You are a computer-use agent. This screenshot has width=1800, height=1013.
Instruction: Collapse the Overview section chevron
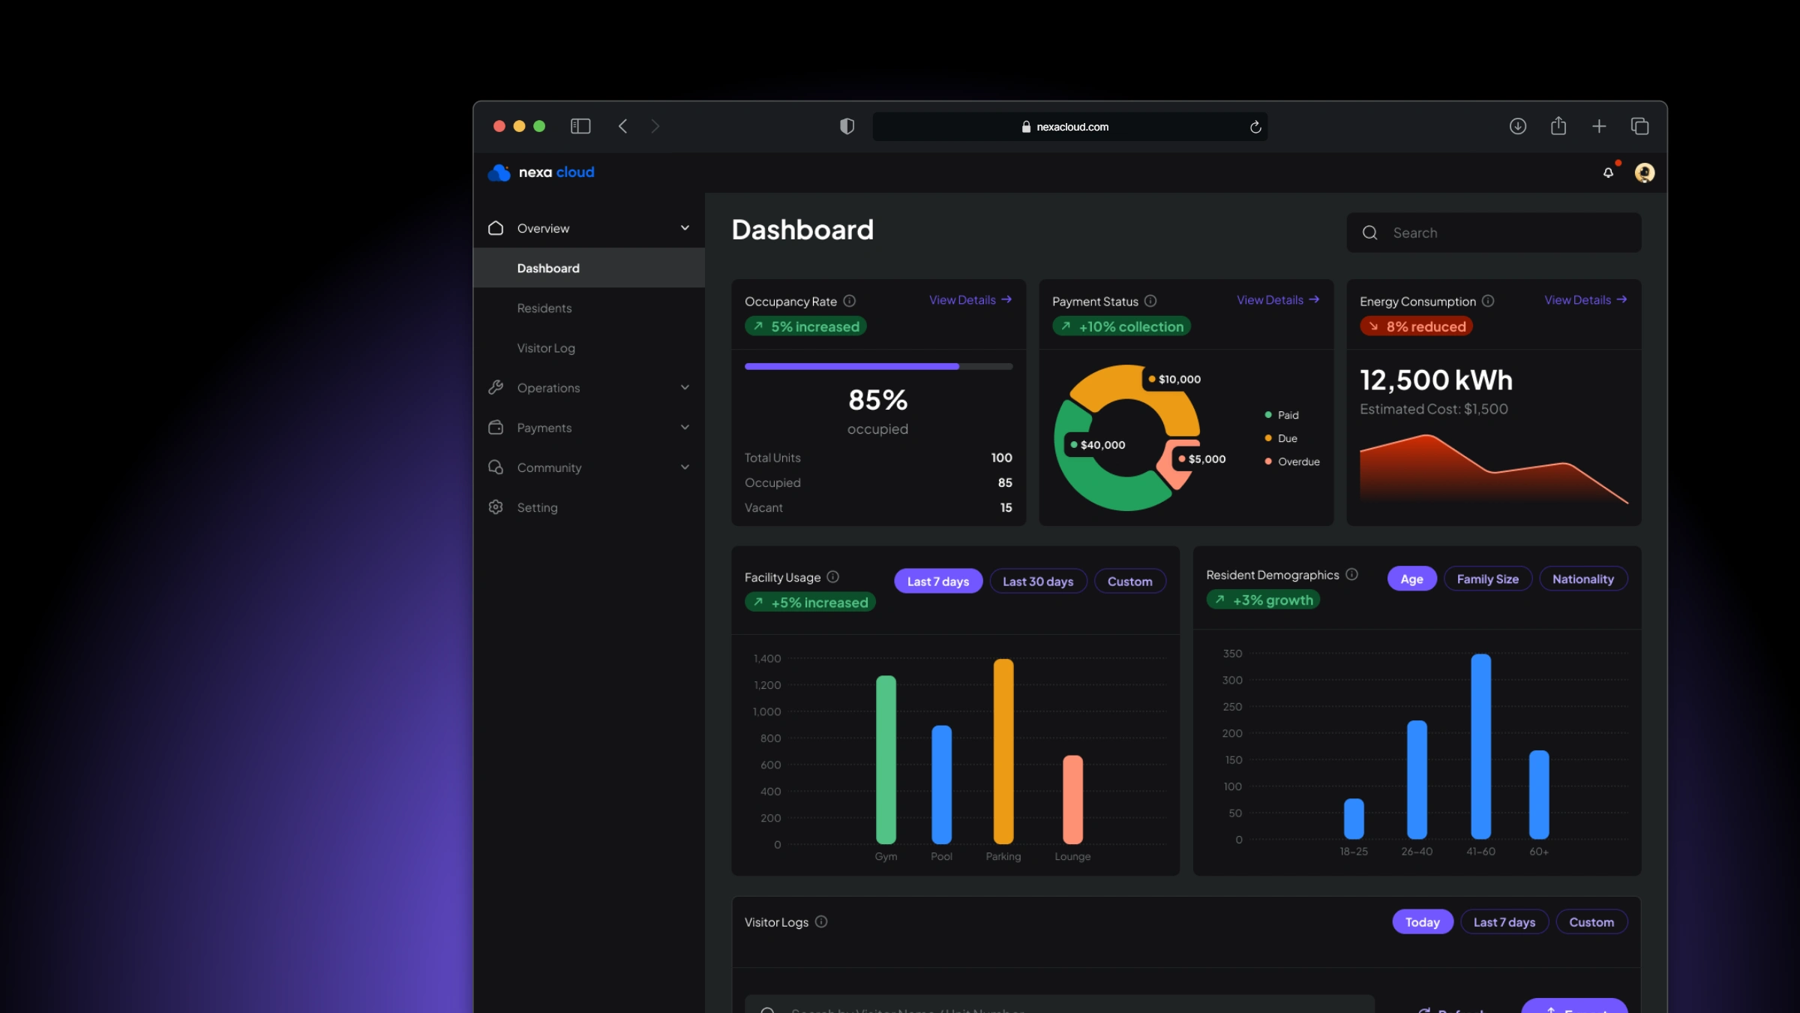[x=685, y=228]
